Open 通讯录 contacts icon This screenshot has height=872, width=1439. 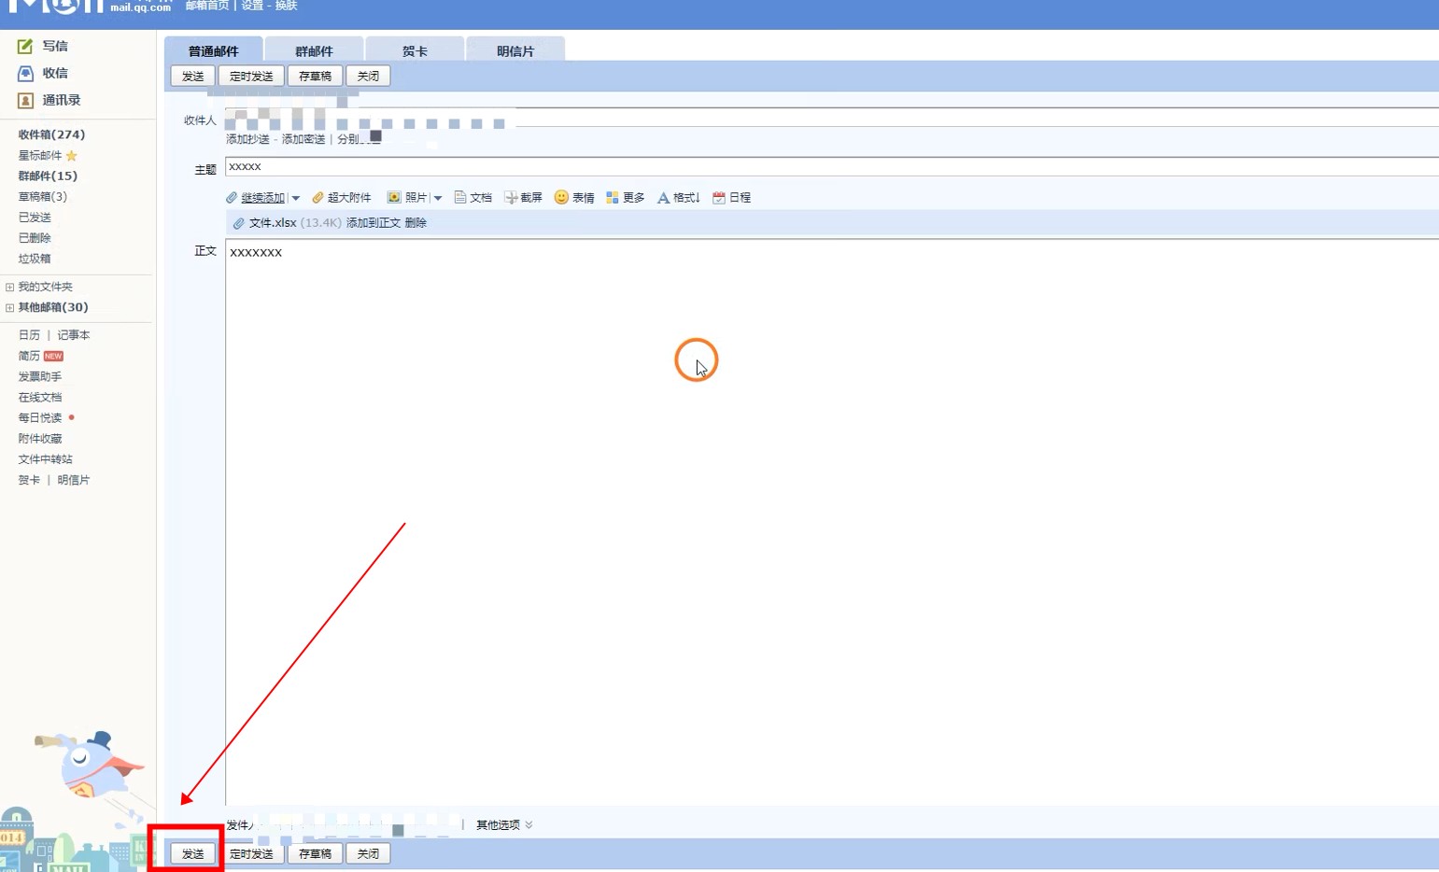pyautogui.click(x=25, y=100)
